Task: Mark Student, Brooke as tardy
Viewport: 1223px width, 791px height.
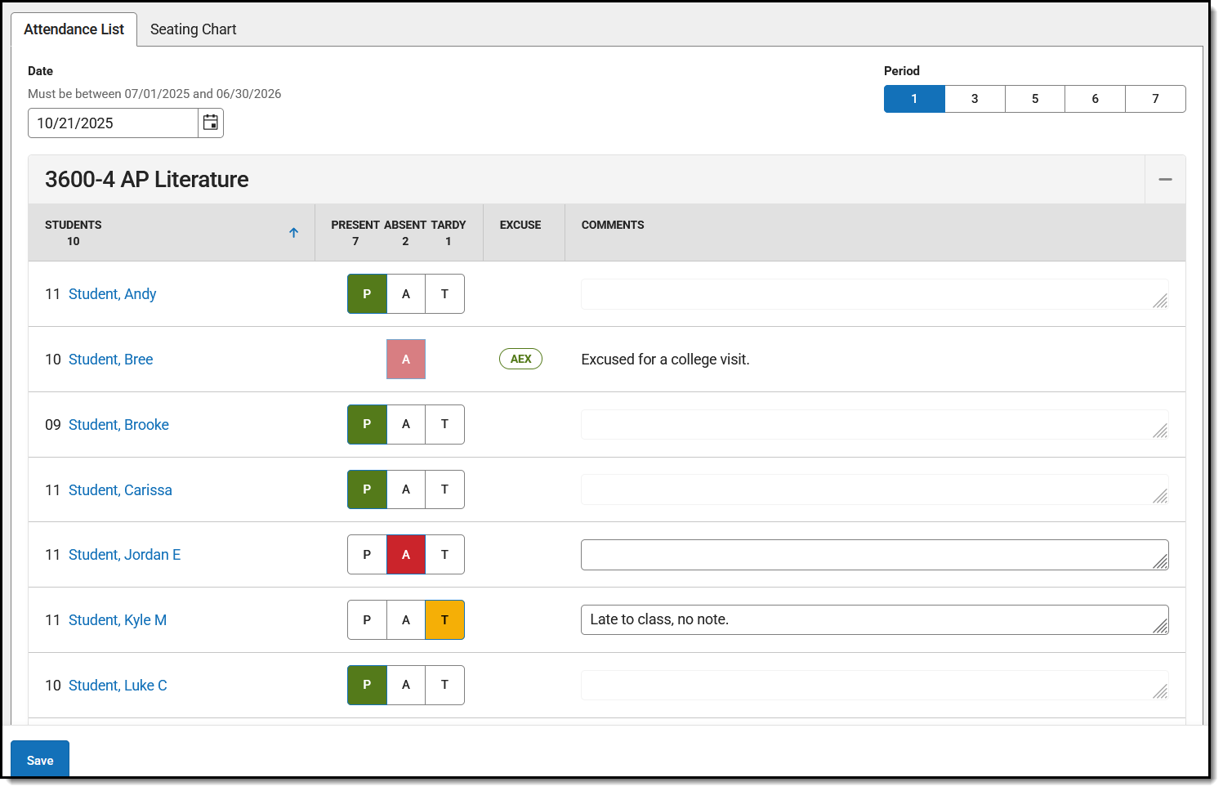Action: (x=444, y=424)
